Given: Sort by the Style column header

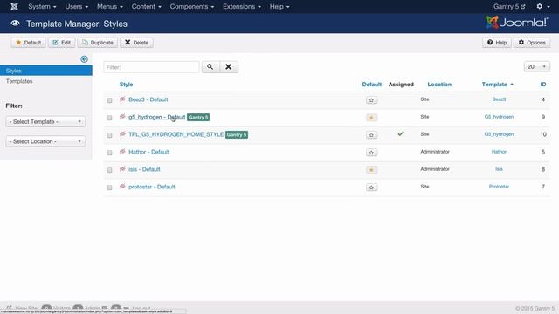Looking at the screenshot, I should [126, 85].
